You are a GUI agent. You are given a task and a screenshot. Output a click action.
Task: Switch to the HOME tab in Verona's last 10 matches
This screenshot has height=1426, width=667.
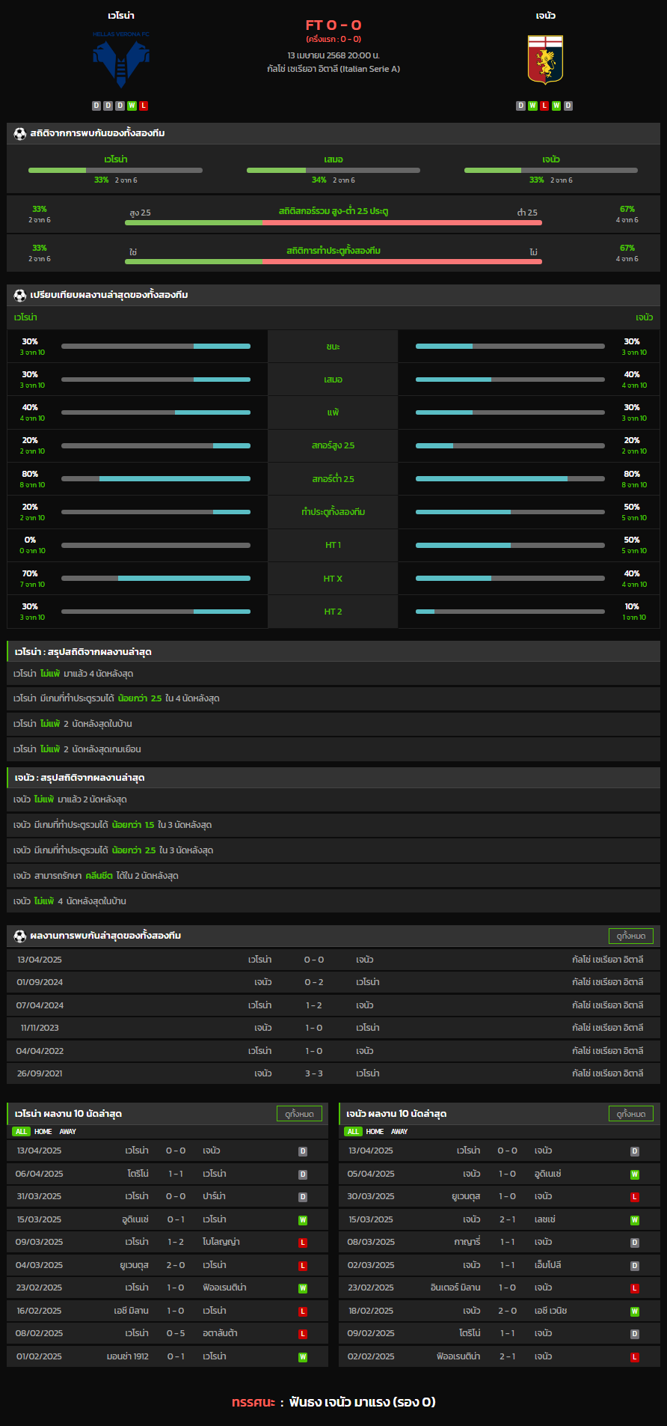[43, 1132]
